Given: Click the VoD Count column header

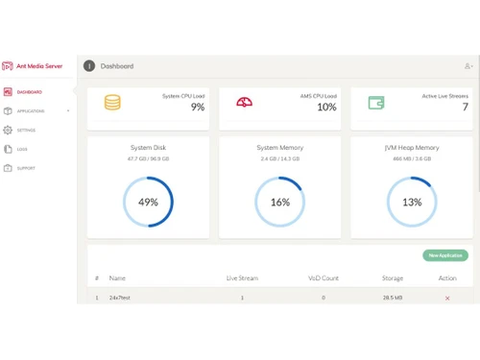Looking at the screenshot, I should point(324,278).
